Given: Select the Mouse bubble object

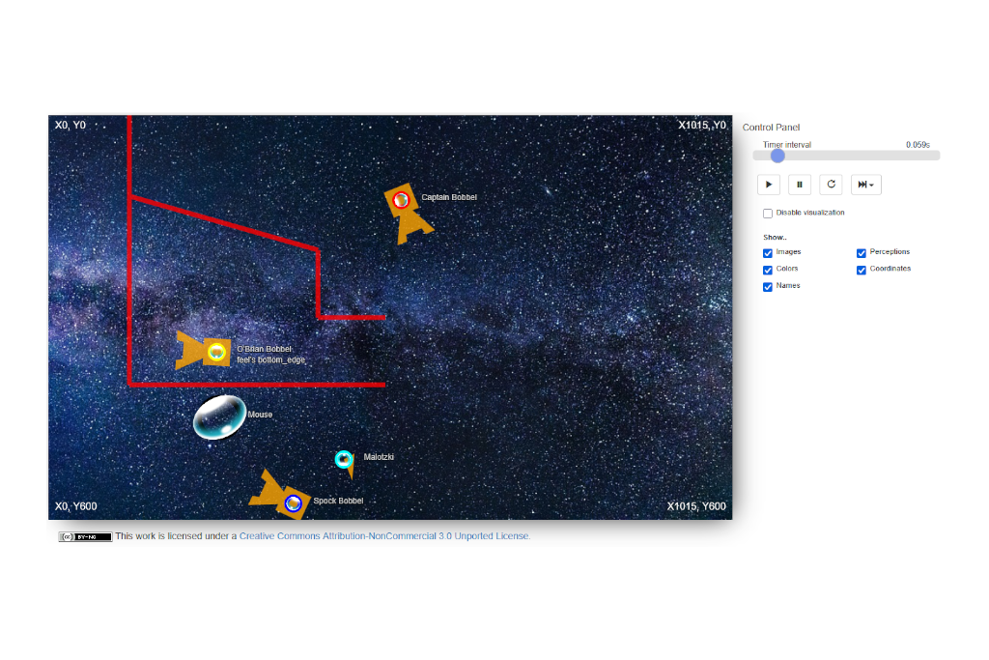Looking at the screenshot, I should (219, 416).
